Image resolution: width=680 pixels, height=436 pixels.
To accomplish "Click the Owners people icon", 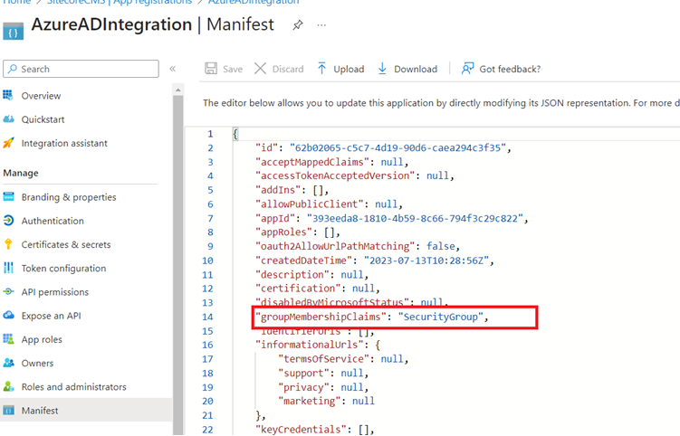I will [x=8, y=363].
